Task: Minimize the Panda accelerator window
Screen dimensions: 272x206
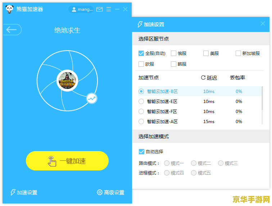Action: tap(117, 9)
